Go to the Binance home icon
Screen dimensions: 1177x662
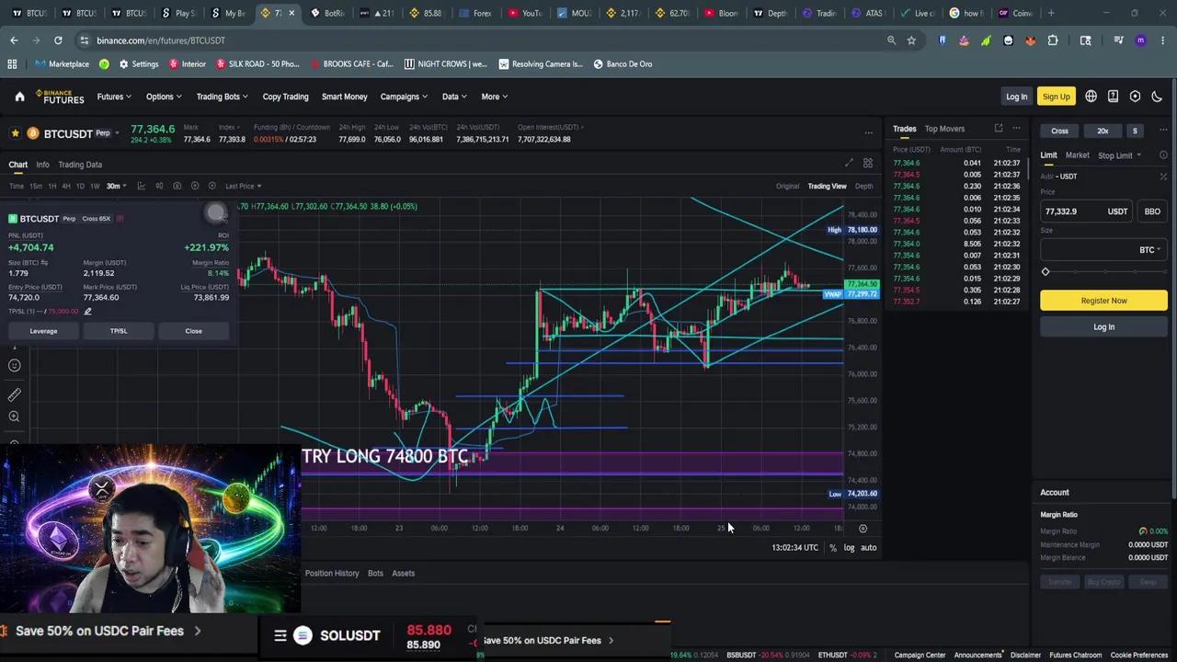click(x=19, y=97)
